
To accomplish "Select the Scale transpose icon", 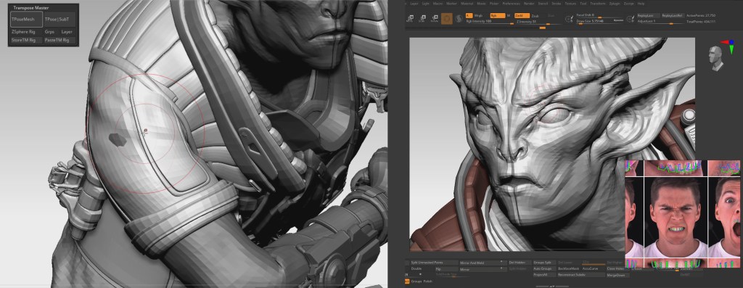I will point(423,19).
